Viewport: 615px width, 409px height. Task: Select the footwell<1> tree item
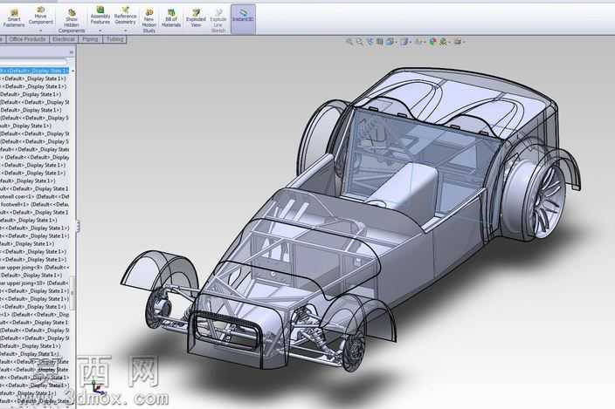pos(35,204)
